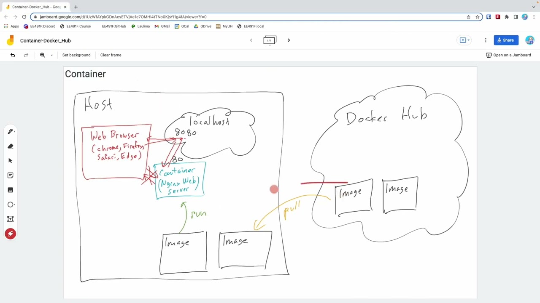Open the Laulima bookmark
This screenshot has height=303, width=540.
tap(140, 26)
